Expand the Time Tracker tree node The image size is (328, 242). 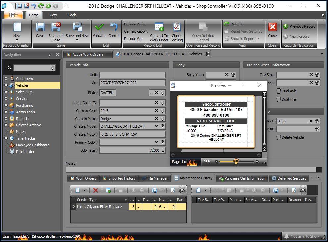point(6,138)
